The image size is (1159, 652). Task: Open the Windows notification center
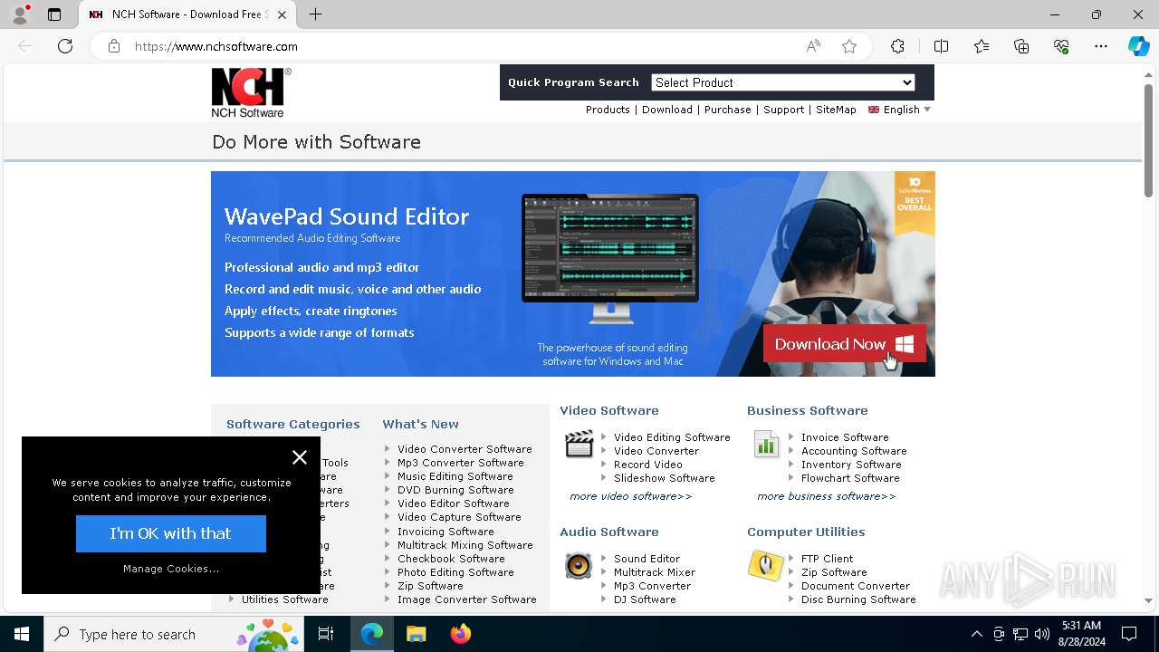pyautogui.click(x=1129, y=634)
